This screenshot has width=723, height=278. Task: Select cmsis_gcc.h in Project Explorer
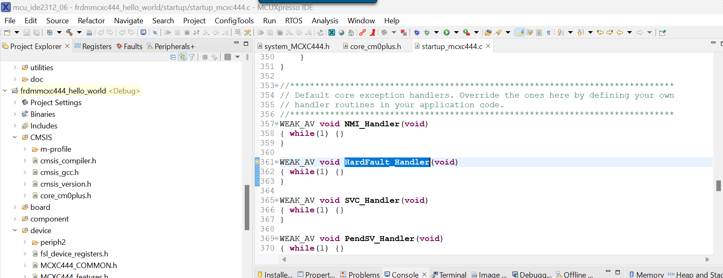[59, 172]
